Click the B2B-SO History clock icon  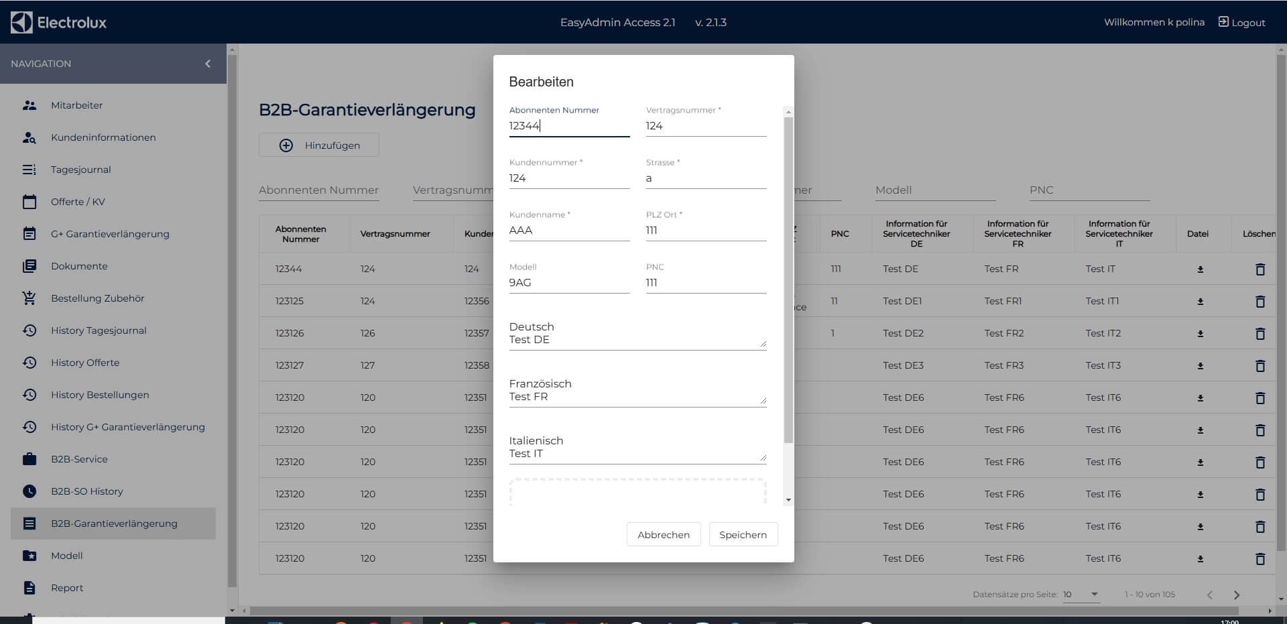coord(29,491)
